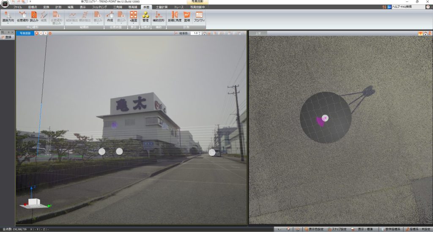The width and height of the screenshot is (433, 232).
Task: Select the 距離と角度 measurement tool
Action: coord(174,15)
